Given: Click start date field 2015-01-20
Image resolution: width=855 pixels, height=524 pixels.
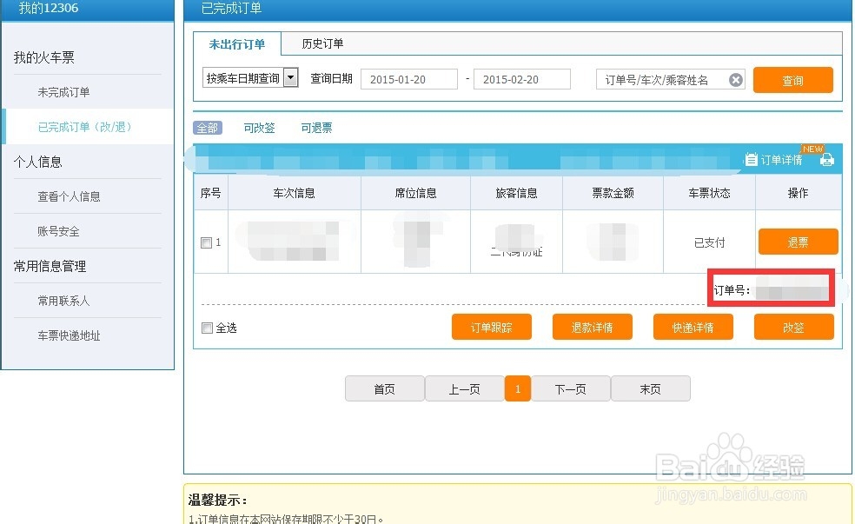Looking at the screenshot, I should click(x=409, y=79).
